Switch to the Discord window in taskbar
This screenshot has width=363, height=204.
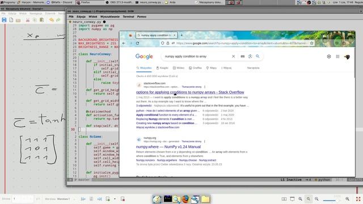click(x=60, y=2)
